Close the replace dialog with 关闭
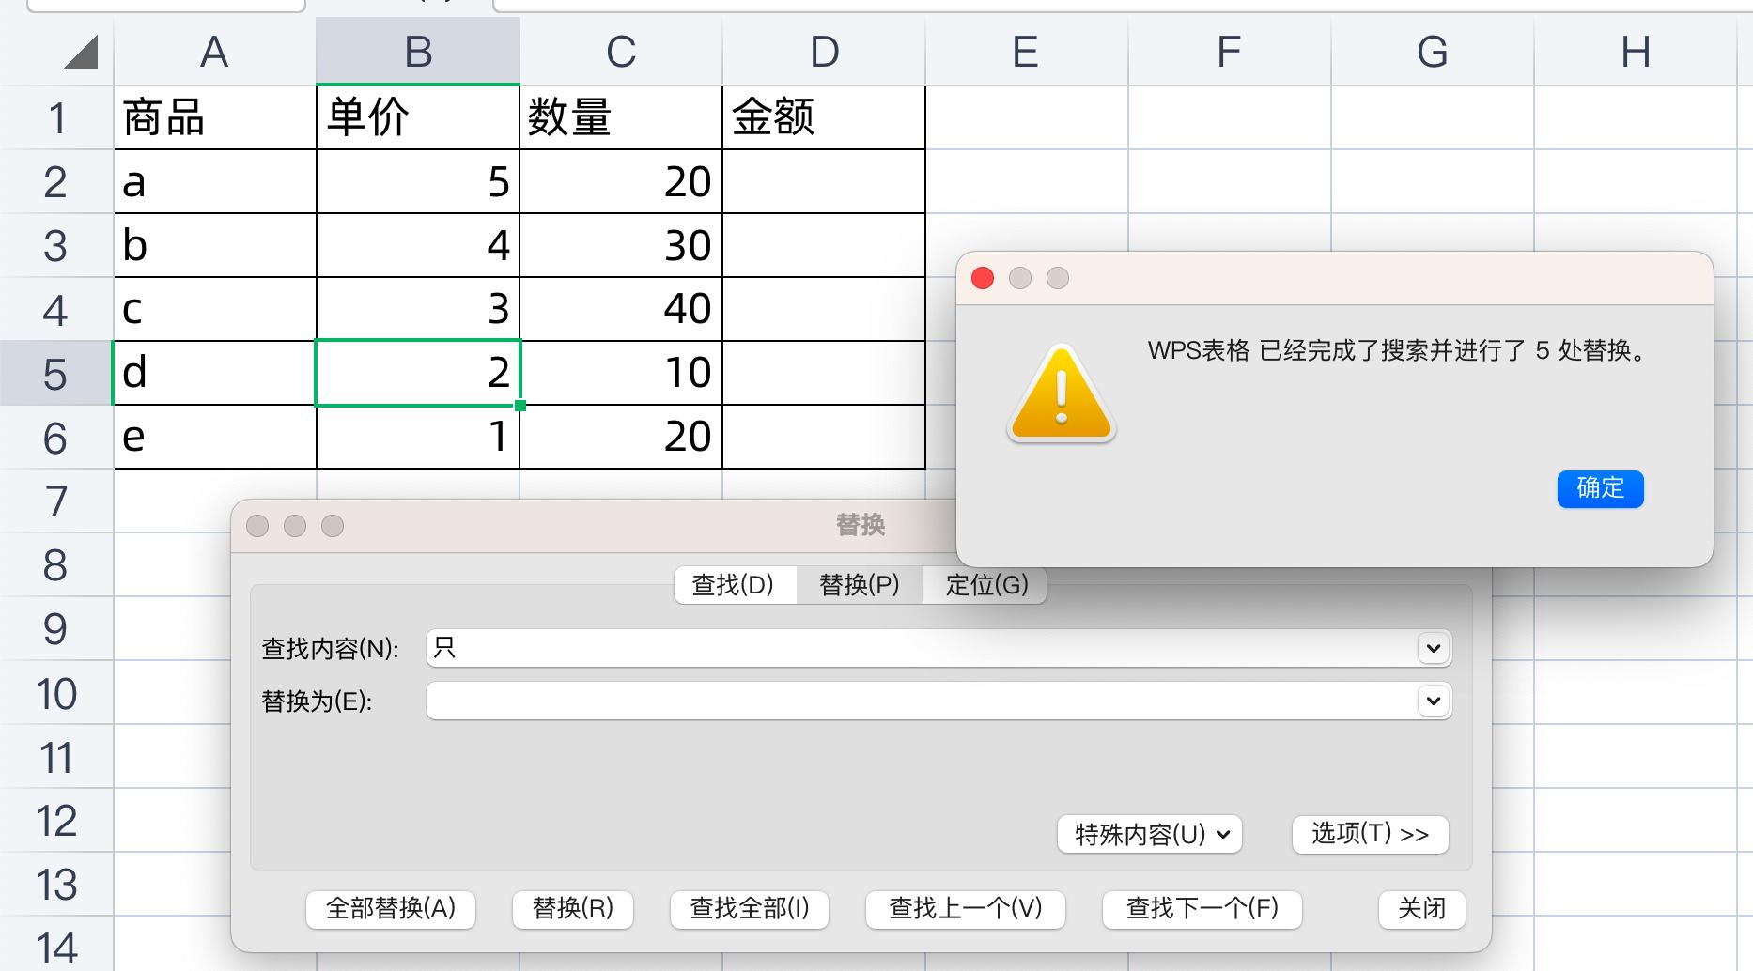This screenshot has height=971, width=1753. pos(1421,909)
